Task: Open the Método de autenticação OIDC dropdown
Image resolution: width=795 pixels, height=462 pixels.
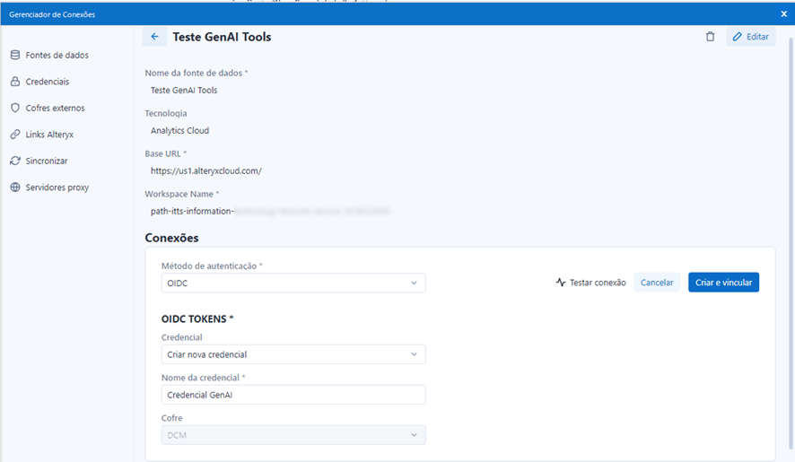Action: [x=293, y=283]
